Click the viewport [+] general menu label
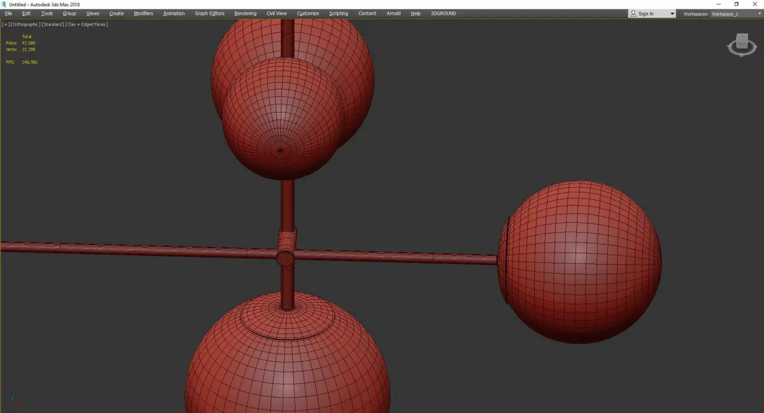This screenshot has height=413, width=764. pos(6,24)
